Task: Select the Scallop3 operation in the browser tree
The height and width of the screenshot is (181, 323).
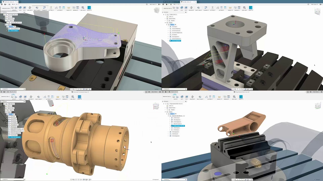Action: click(14, 31)
